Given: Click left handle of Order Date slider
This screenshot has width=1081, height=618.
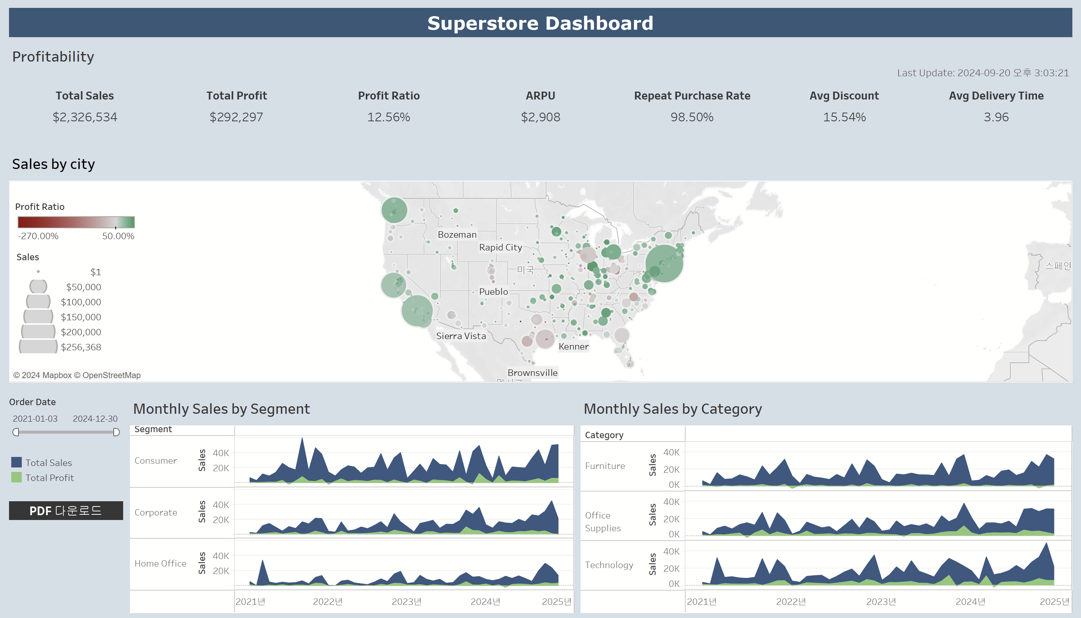Looking at the screenshot, I should click(16, 432).
